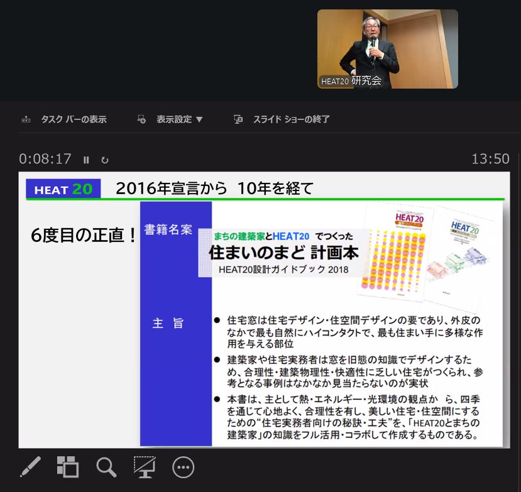Toggle the black screen slideshow icon
521x492 pixels.
[145, 467]
